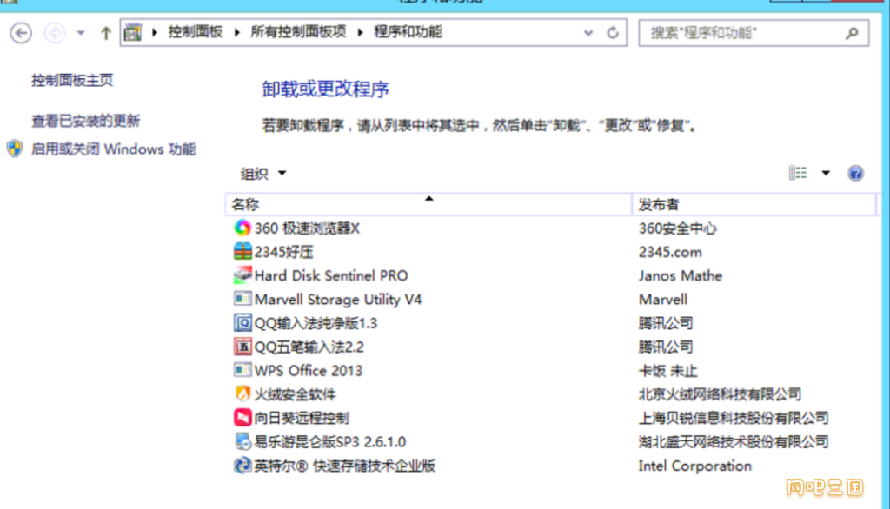Click the search magnifier icon
The width and height of the screenshot is (890, 509).
[852, 34]
